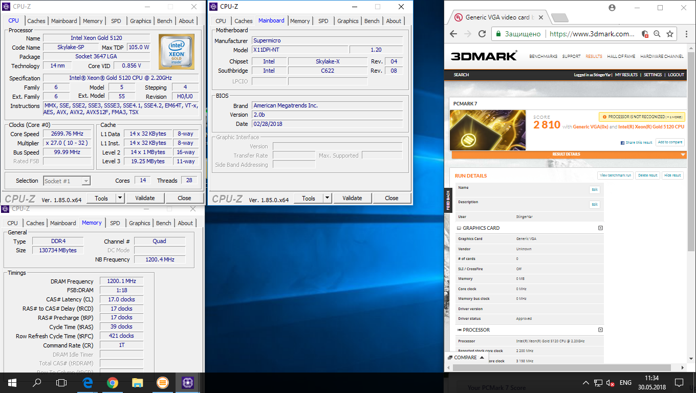Switch to Caches tab in the CPU window
This screenshot has width=696, height=393.
click(x=36, y=21)
